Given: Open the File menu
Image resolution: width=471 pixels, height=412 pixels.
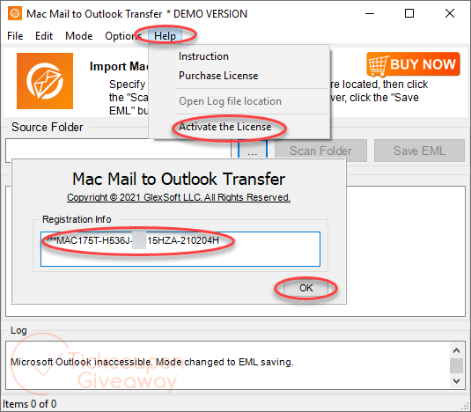Looking at the screenshot, I should coord(15,36).
